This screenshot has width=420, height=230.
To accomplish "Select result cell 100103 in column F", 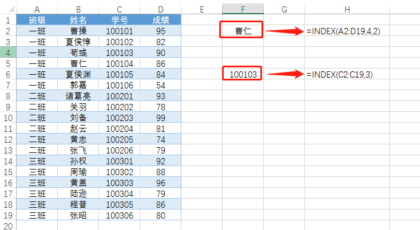I will (243, 74).
